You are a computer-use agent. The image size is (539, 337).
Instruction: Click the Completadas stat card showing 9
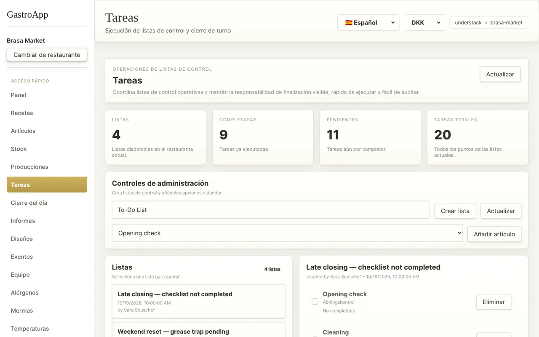point(263,137)
